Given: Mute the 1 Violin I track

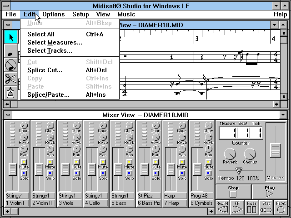Looking at the screenshot, I should 24,162.
